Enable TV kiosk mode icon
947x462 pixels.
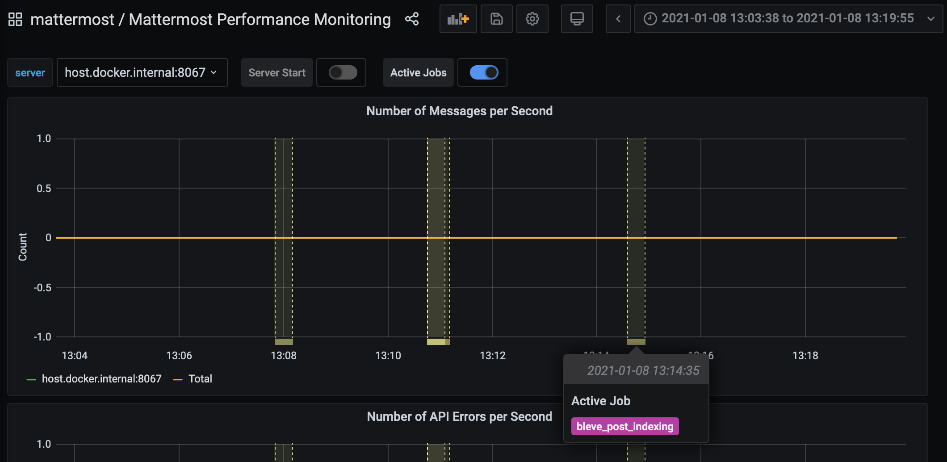[x=577, y=19]
